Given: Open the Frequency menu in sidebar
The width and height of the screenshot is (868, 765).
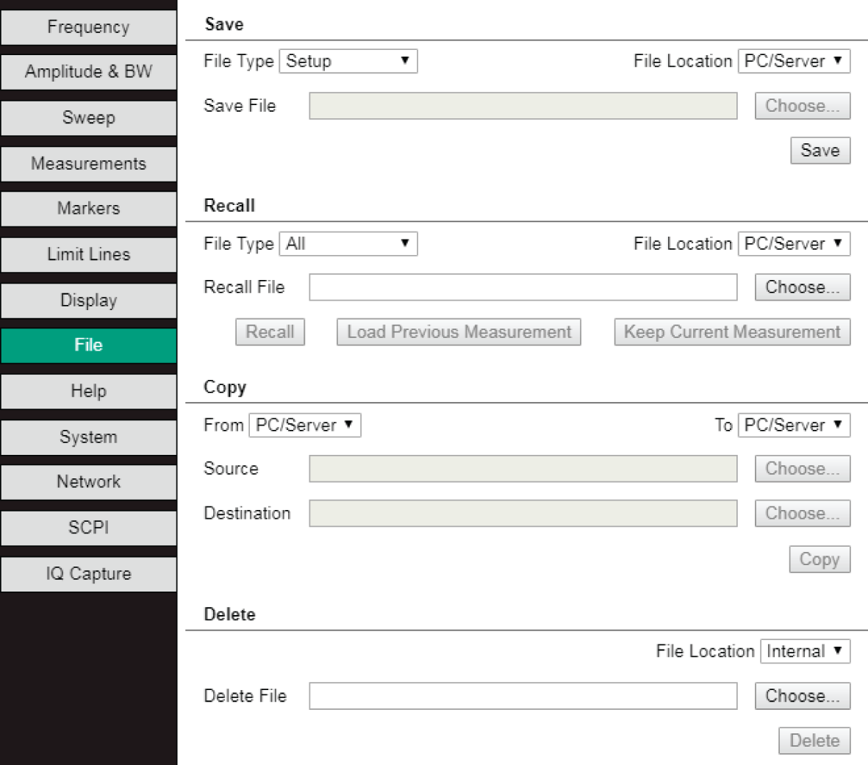Looking at the screenshot, I should point(88,27).
